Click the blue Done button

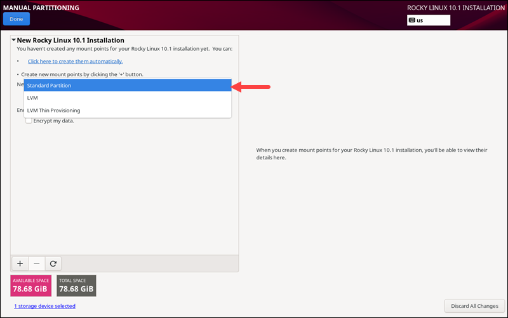point(16,19)
